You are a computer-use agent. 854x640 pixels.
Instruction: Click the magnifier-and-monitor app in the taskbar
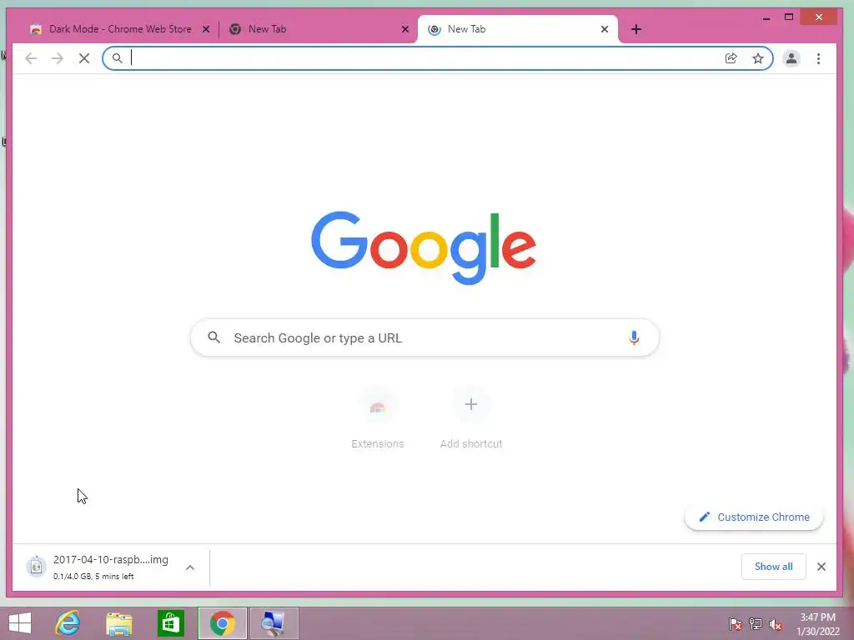274,623
